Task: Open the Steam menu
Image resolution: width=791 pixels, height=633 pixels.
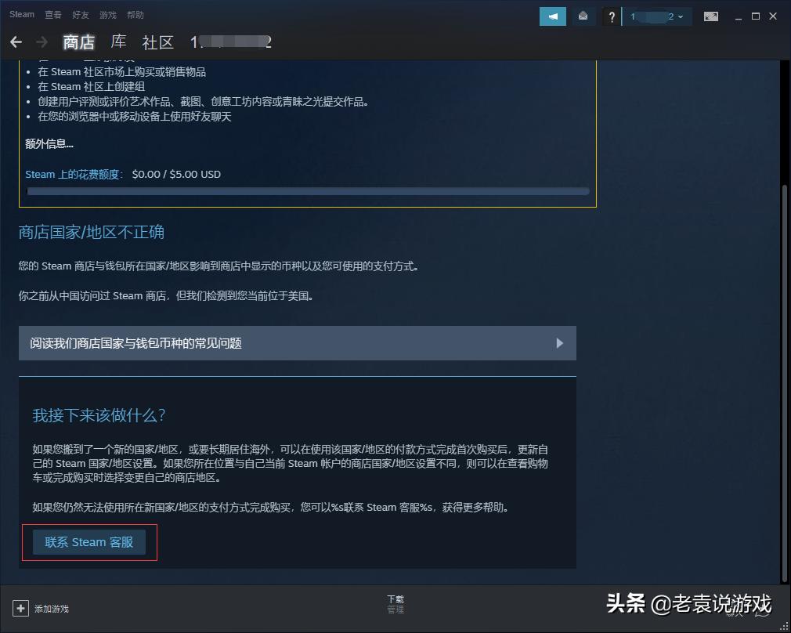Action: [21, 13]
